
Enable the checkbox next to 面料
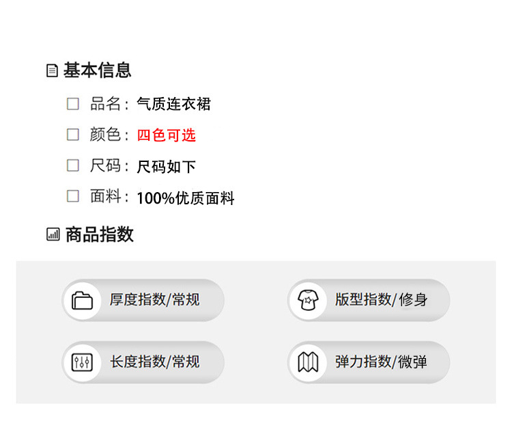[73, 197]
